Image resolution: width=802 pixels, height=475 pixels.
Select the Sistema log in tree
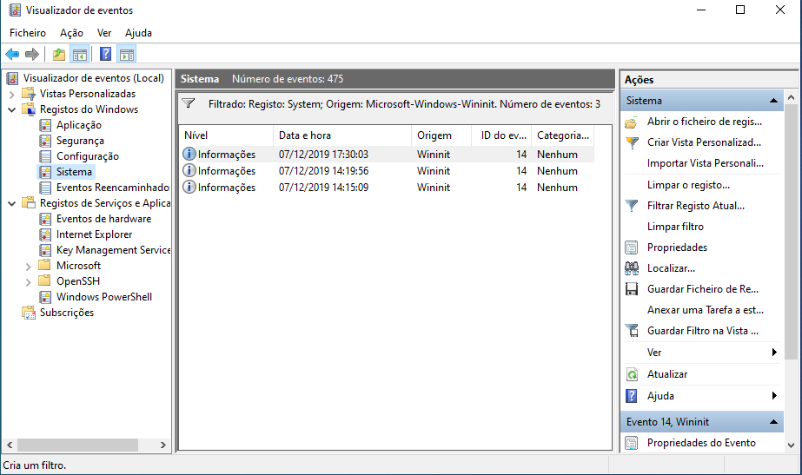click(x=74, y=172)
